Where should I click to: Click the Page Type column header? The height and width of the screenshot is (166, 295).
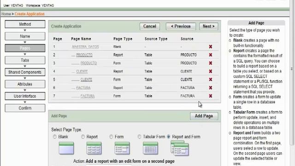pos(123,39)
